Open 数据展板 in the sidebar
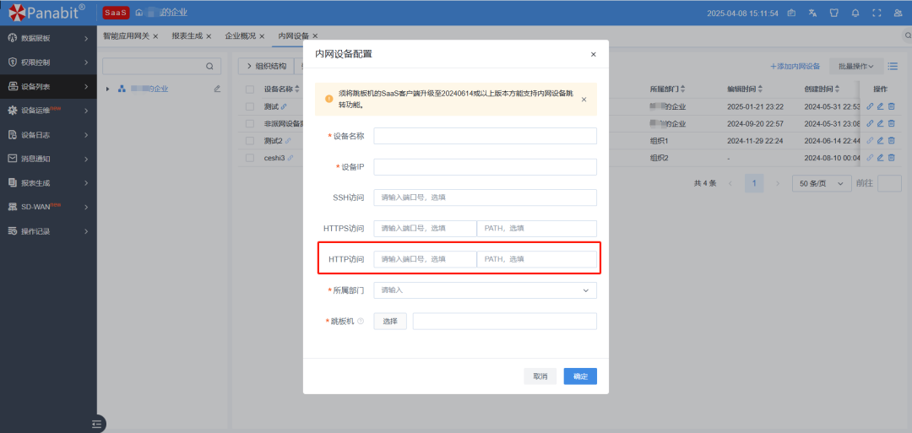 48,38
